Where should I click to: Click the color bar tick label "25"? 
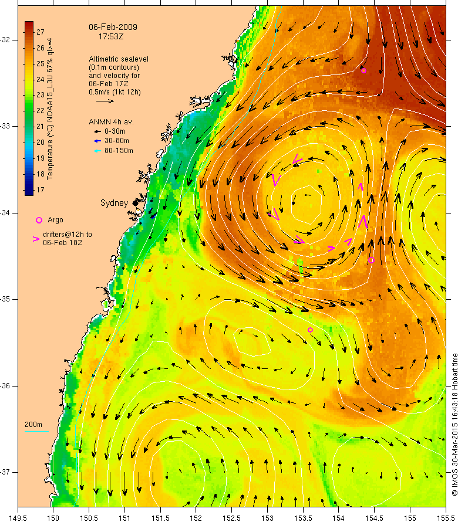41,63
